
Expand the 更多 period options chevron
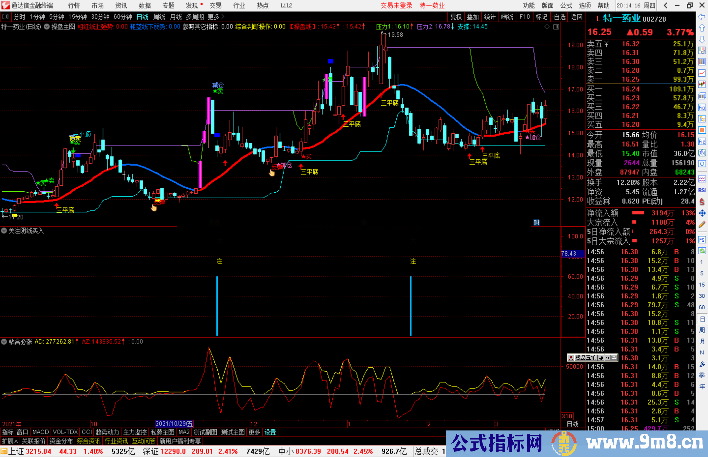coord(223,17)
